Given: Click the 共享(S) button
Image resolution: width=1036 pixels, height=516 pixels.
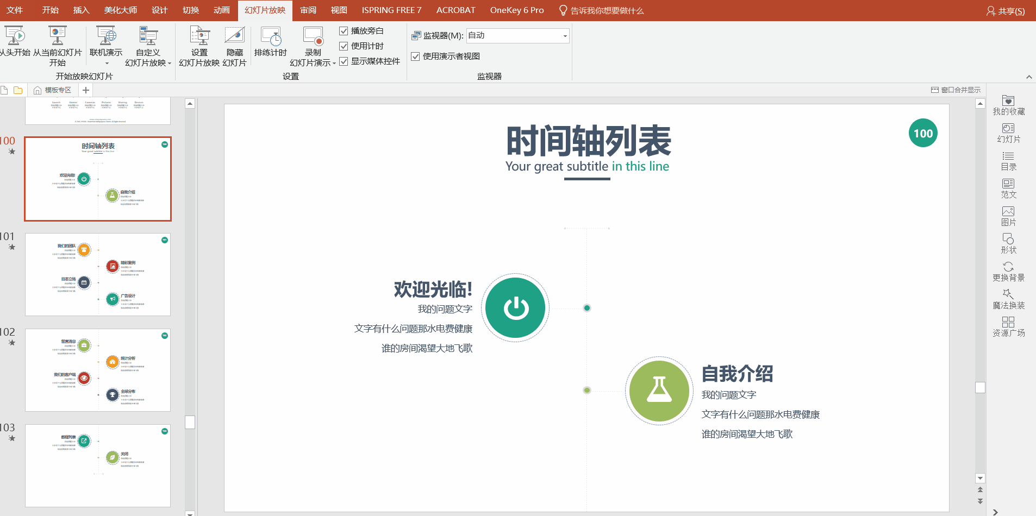Looking at the screenshot, I should coord(1006,11).
